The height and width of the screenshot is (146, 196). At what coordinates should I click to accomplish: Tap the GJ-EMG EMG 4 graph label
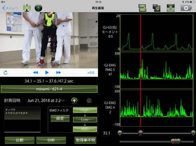pos(110,107)
